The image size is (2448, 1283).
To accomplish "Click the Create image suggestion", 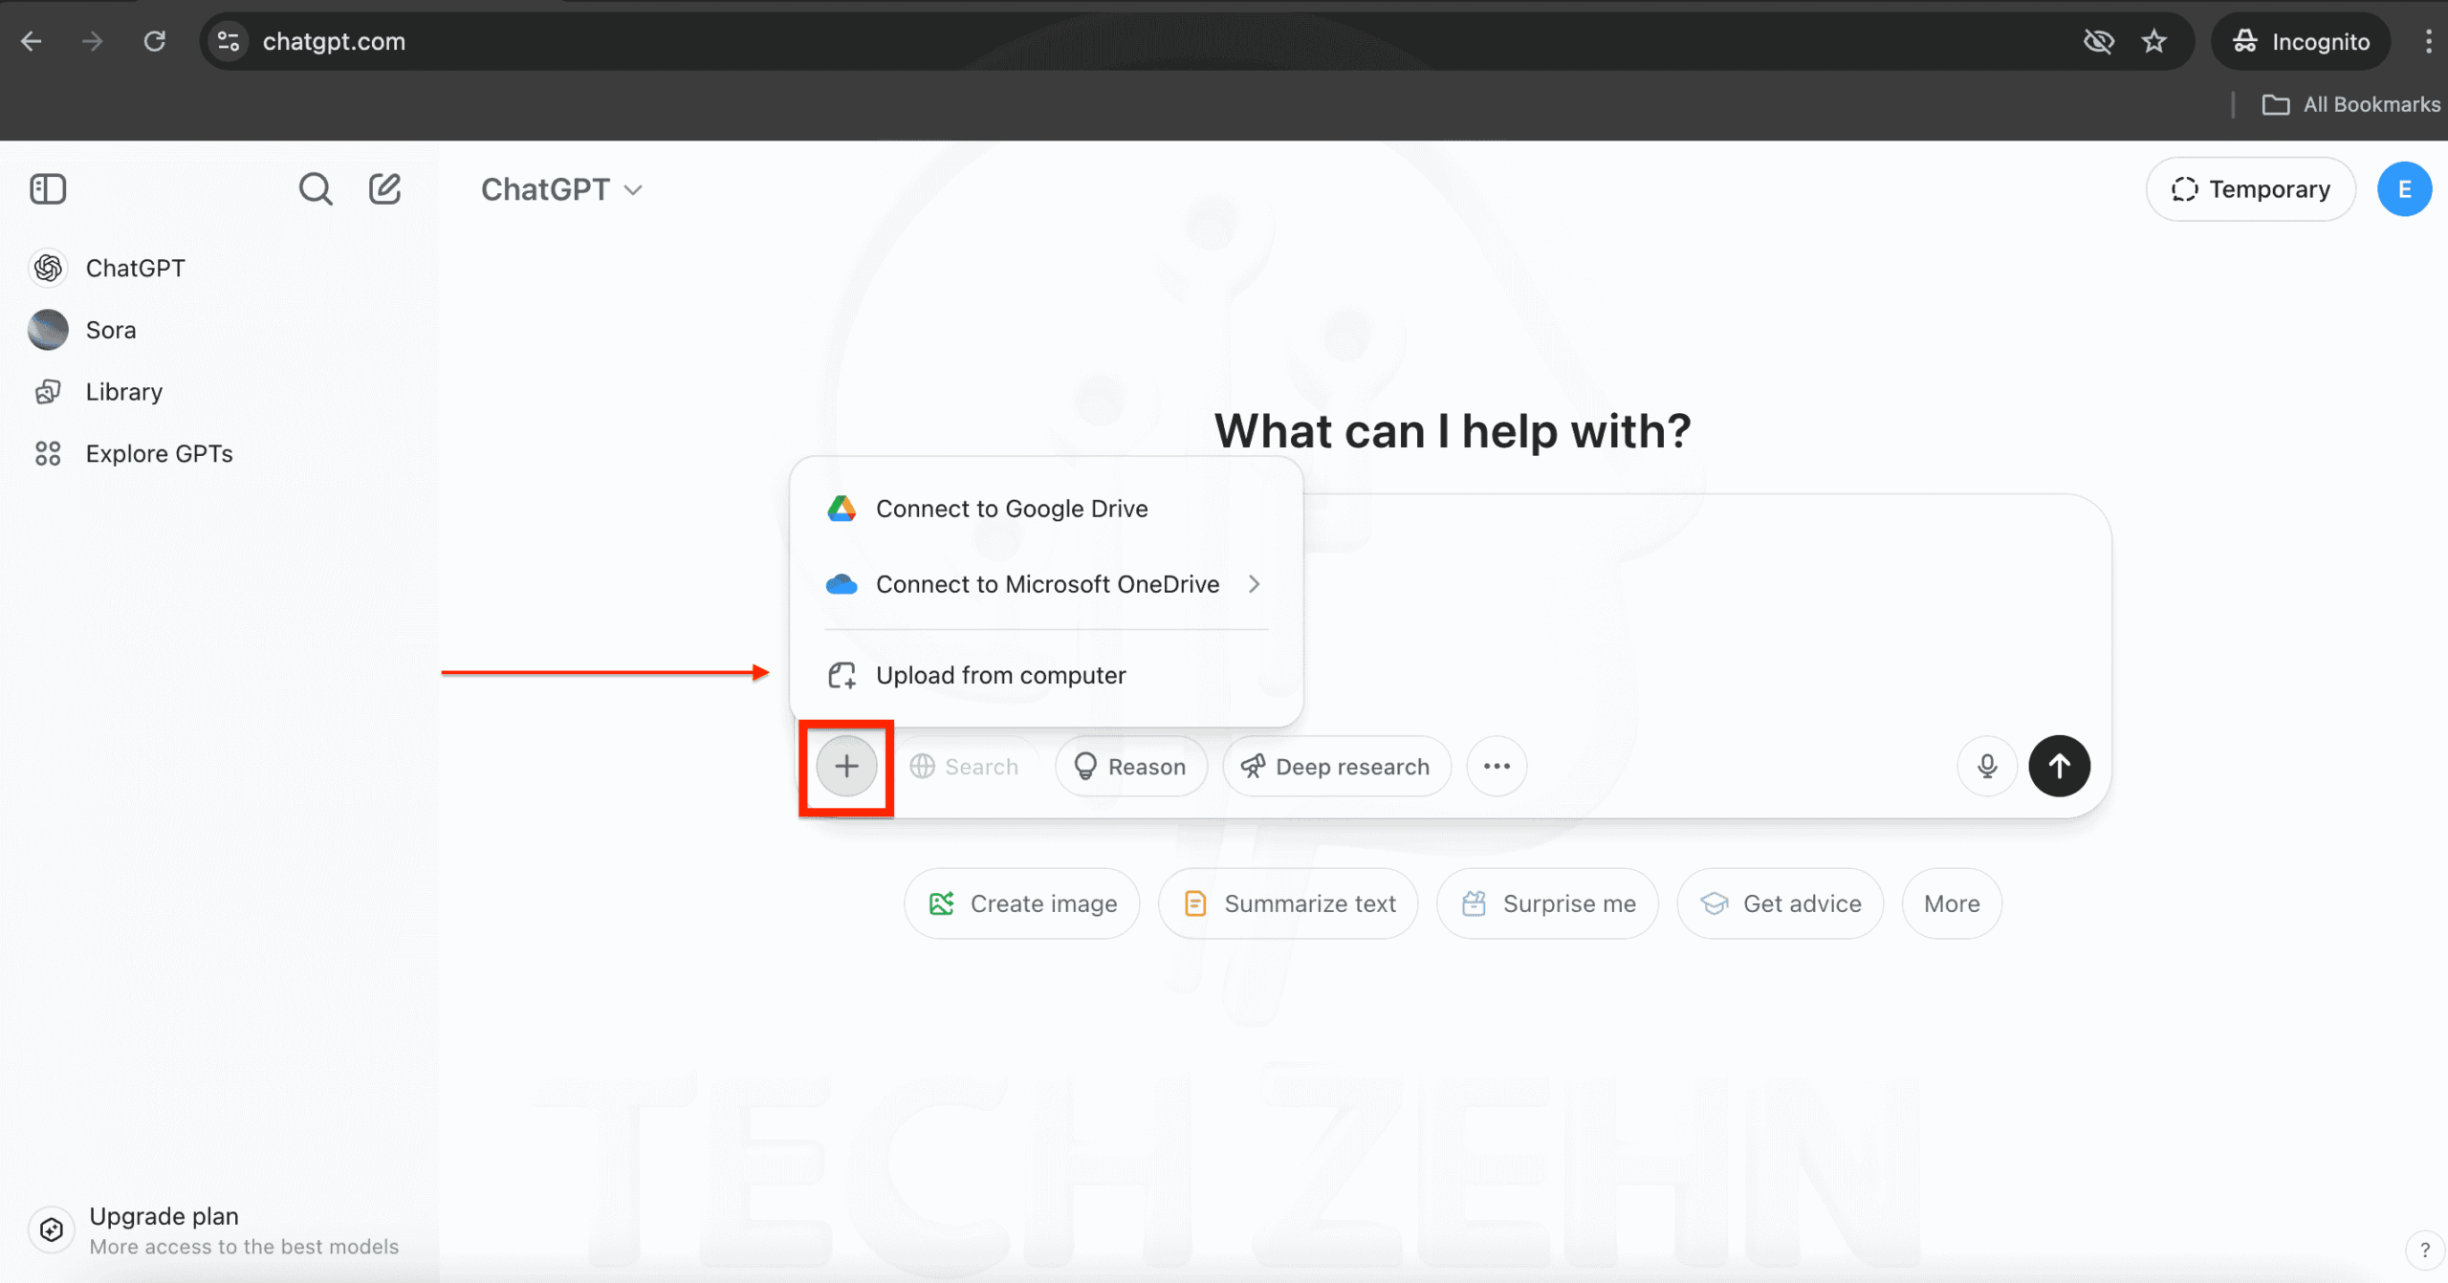I will (1021, 903).
